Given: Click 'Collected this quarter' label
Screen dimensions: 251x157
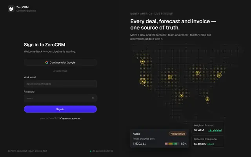Looking at the screenshot, I should pos(206,139).
